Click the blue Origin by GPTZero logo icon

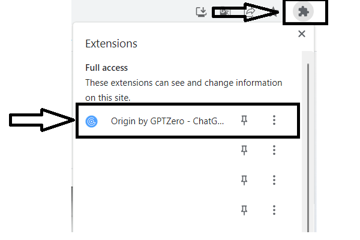tap(92, 121)
